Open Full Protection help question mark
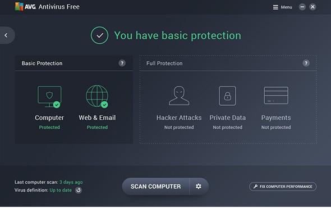The height and width of the screenshot is (208, 331). (306, 63)
